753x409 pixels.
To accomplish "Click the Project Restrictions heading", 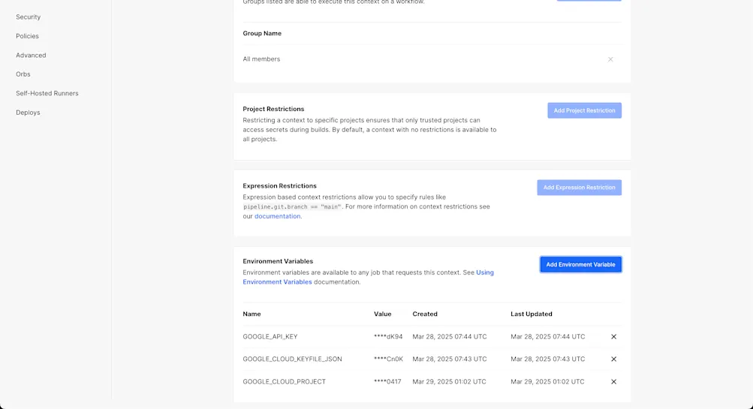I will click(x=273, y=109).
